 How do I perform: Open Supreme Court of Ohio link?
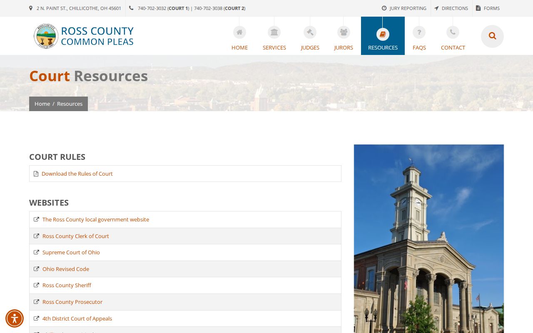(71, 252)
